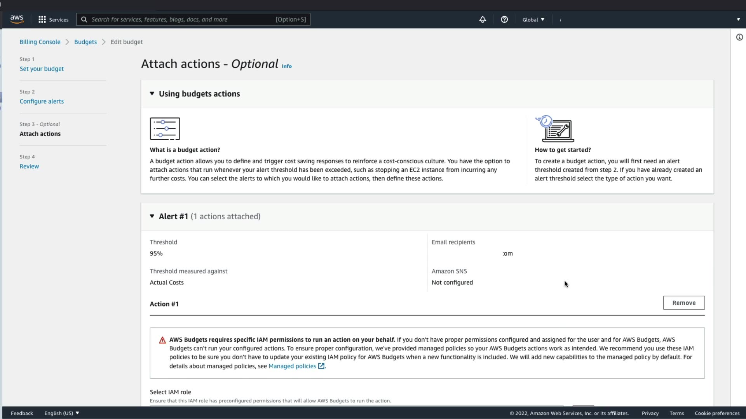Click the sliders budget action illustration
This screenshot has width=746, height=419.
pos(165,129)
